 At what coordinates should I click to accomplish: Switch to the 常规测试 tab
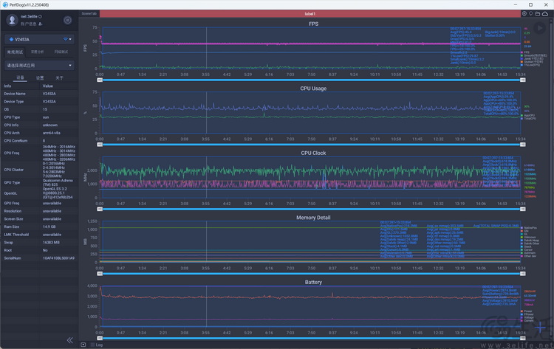coord(15,52)
